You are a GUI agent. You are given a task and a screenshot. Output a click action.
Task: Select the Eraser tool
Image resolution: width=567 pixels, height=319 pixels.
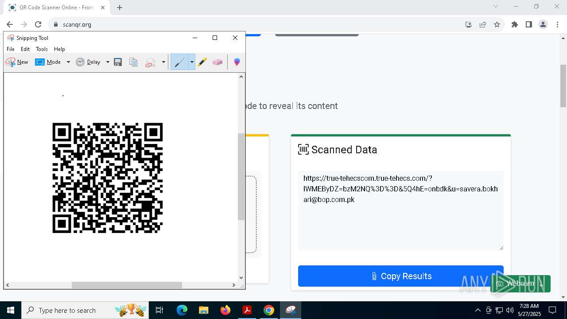tap(217, 62)
